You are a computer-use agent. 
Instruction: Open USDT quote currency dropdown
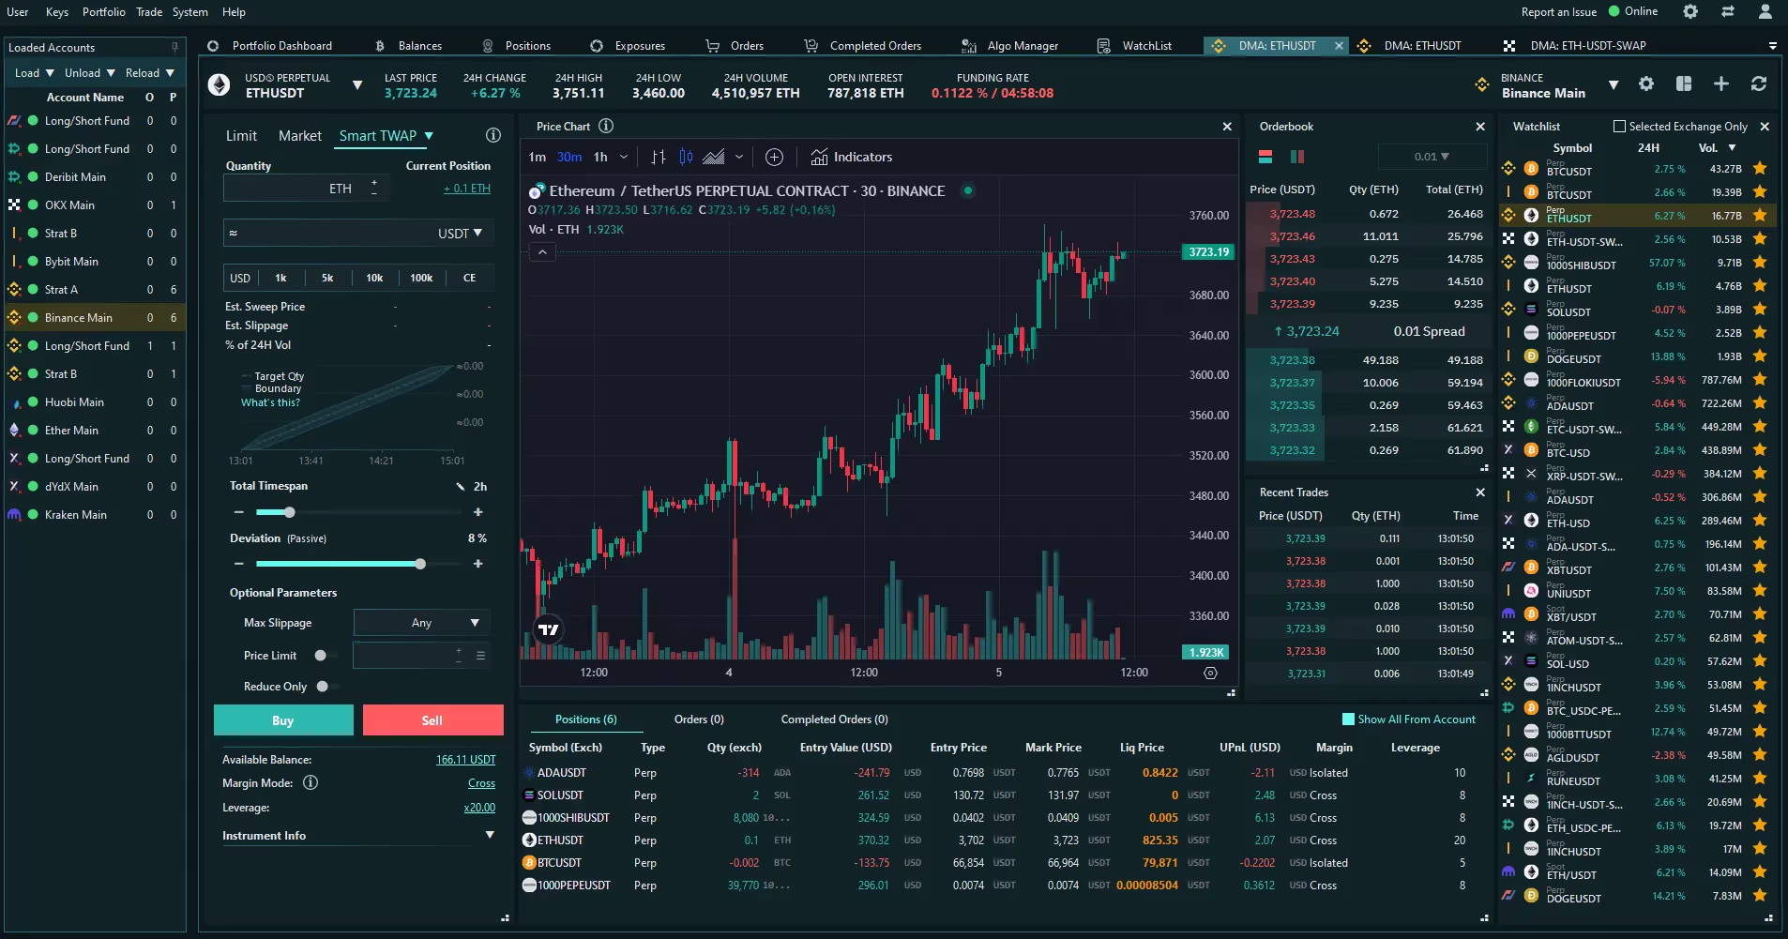coord(460,233)
